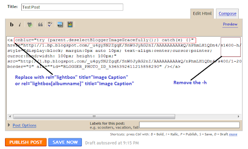Click the PUBLISH POST button
This screenshot has height=149, width=248.
(x=26, y=142)
